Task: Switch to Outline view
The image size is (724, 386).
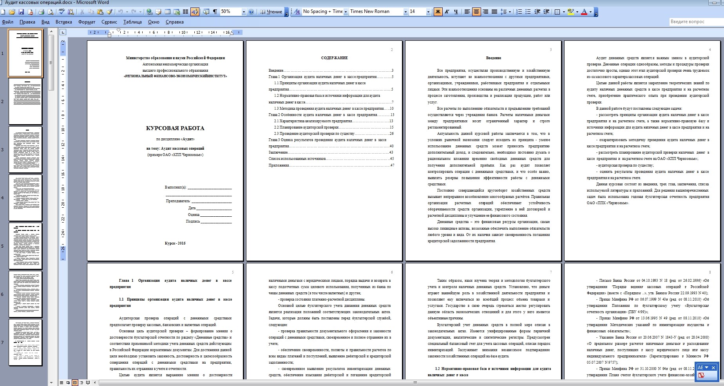Action: click(x=81, y=382)
